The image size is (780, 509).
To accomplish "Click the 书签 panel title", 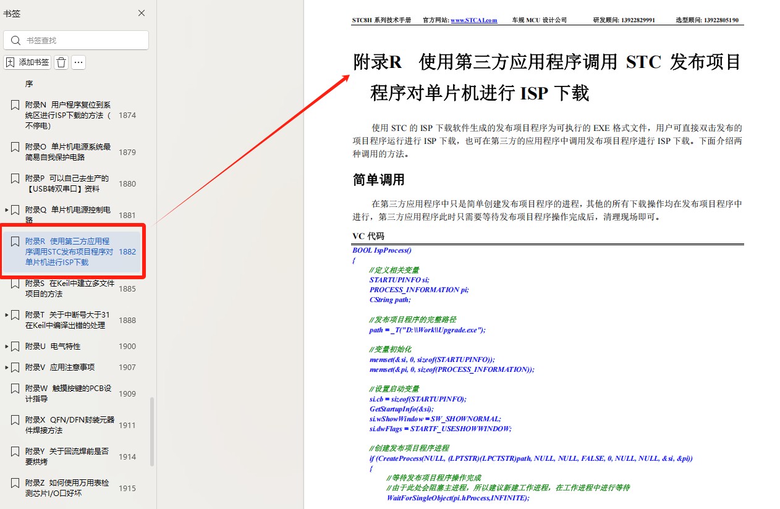I will [12, 13].
